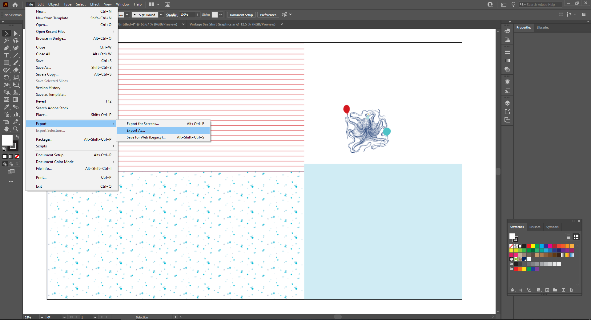The image size is (591, 320).
Task: Select the Column Graph tool
Action: (x=16, y=114)
